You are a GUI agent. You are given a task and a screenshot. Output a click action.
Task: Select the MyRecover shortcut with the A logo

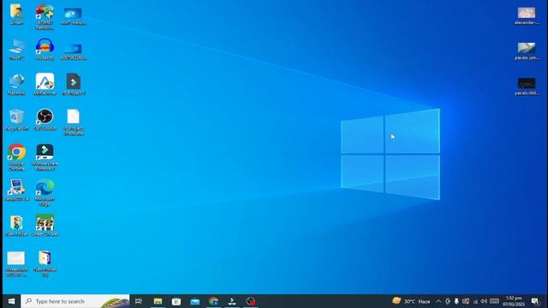tap(45, 85)
